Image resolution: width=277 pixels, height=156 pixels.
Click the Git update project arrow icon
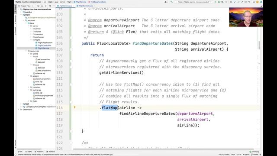tap(235, 2)
